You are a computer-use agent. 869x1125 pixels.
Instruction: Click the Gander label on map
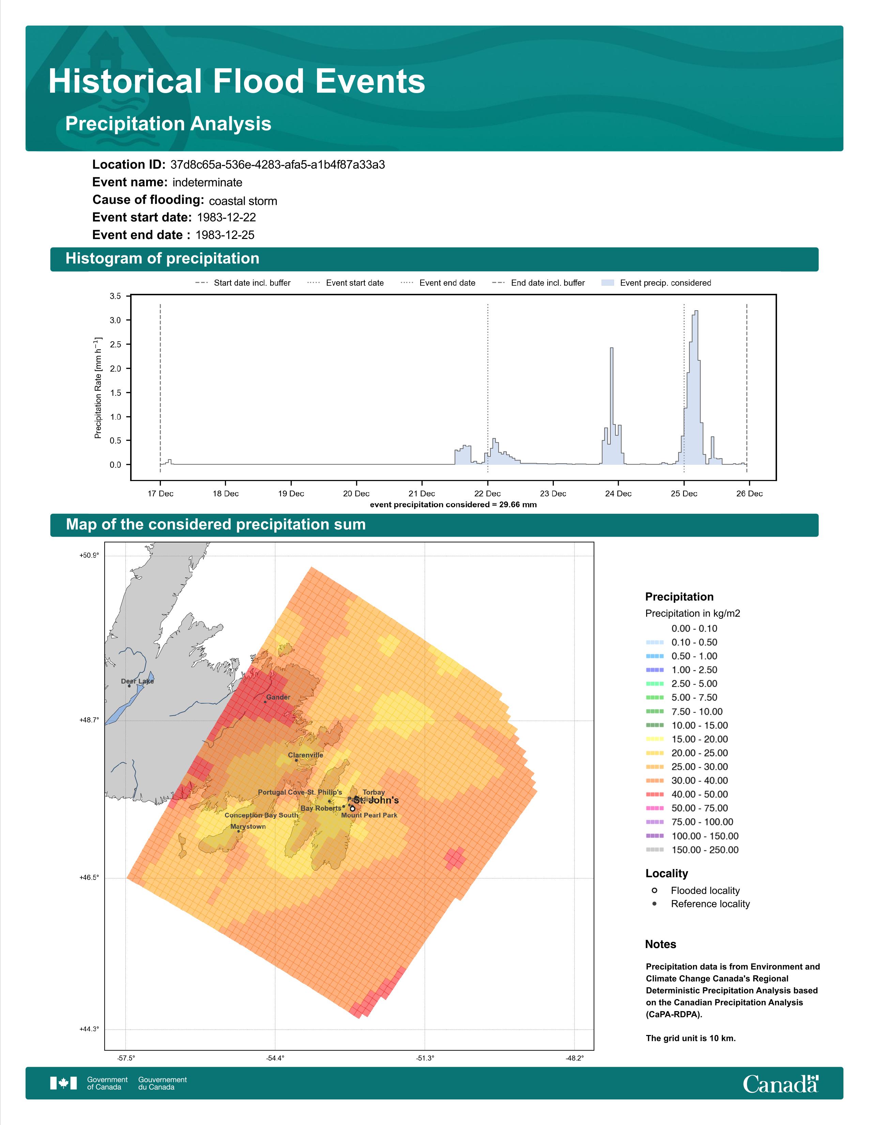pyautogui.click(x=278, y=697)
